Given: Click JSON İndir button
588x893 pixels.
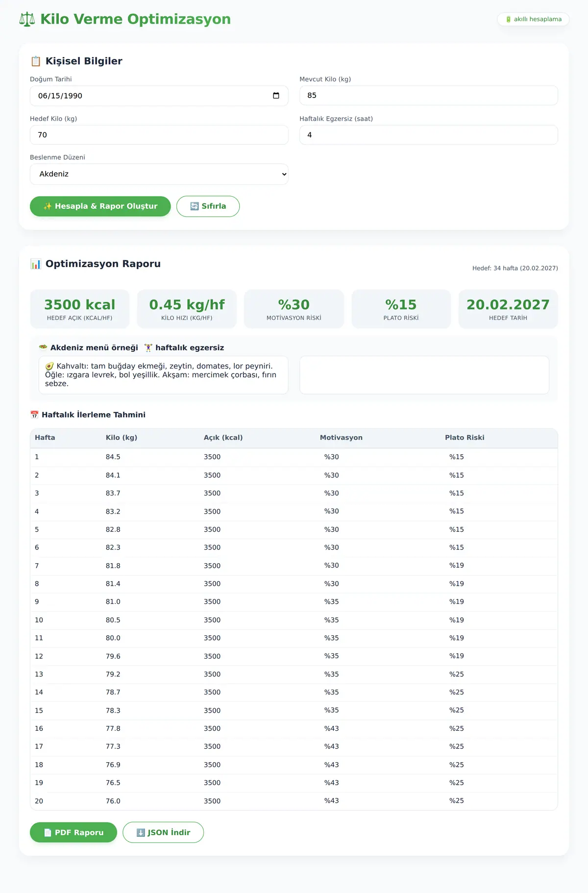Looking at the screenshot, I should (163, 832).
